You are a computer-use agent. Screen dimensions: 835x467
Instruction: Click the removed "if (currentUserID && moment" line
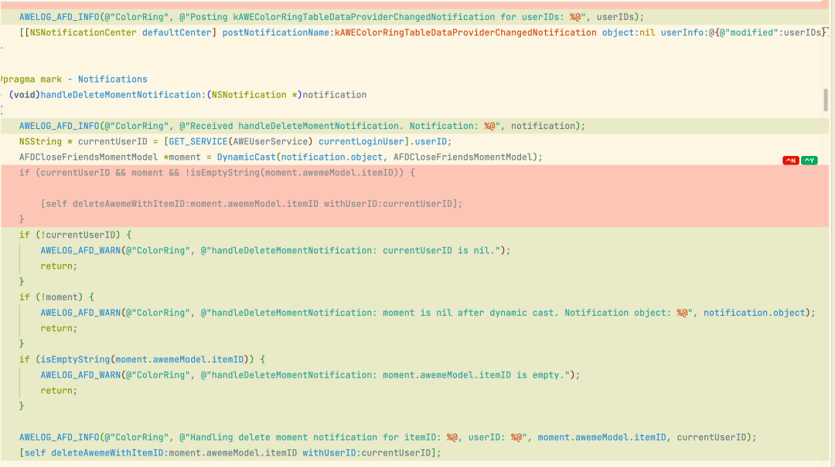click(216, 172)
